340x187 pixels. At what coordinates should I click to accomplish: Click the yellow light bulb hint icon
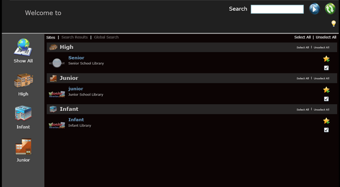[x=333, y=23]
